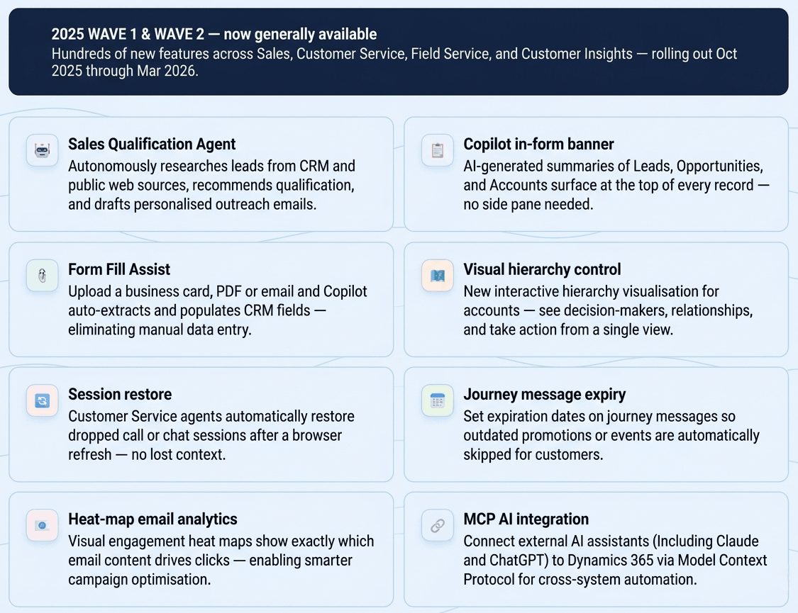Screen dimensions: 798x613
Task: Click the Journey message expiry calendar icon
Action: point(437,400)
